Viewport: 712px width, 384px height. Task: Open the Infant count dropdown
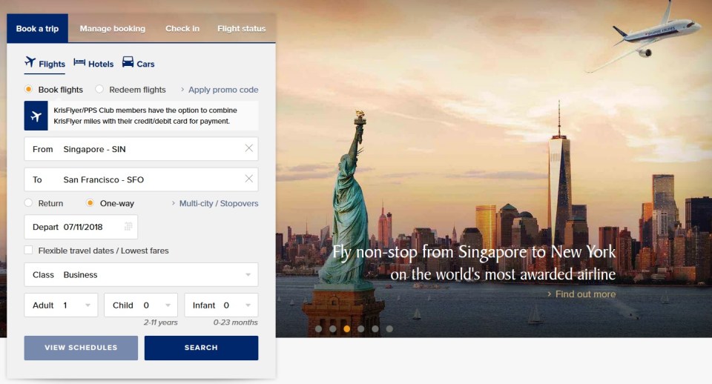(221, 305)
